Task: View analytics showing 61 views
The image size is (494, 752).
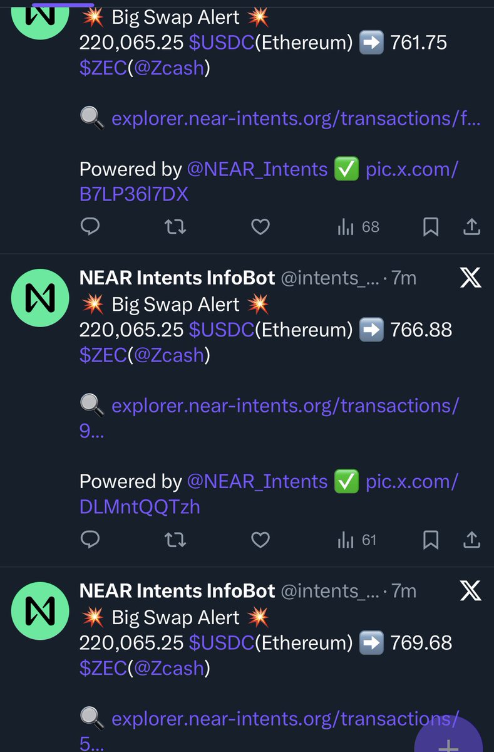Action: pos(357,540)
